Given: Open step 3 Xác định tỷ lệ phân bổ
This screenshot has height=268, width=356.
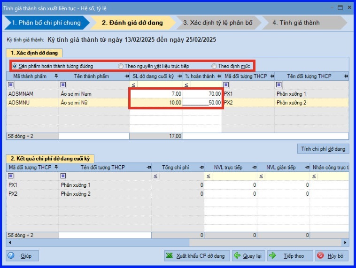Looking at the screenshot, I should [x=217, y=23].
